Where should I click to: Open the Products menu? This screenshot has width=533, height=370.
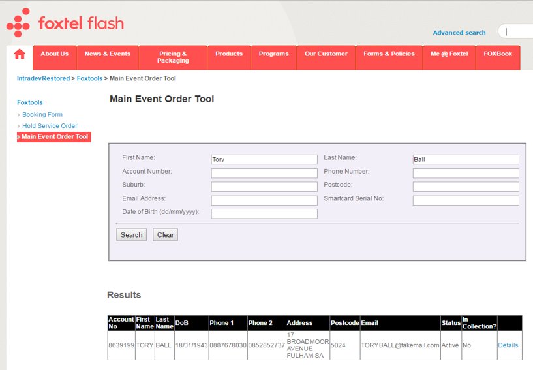(229, 57)
